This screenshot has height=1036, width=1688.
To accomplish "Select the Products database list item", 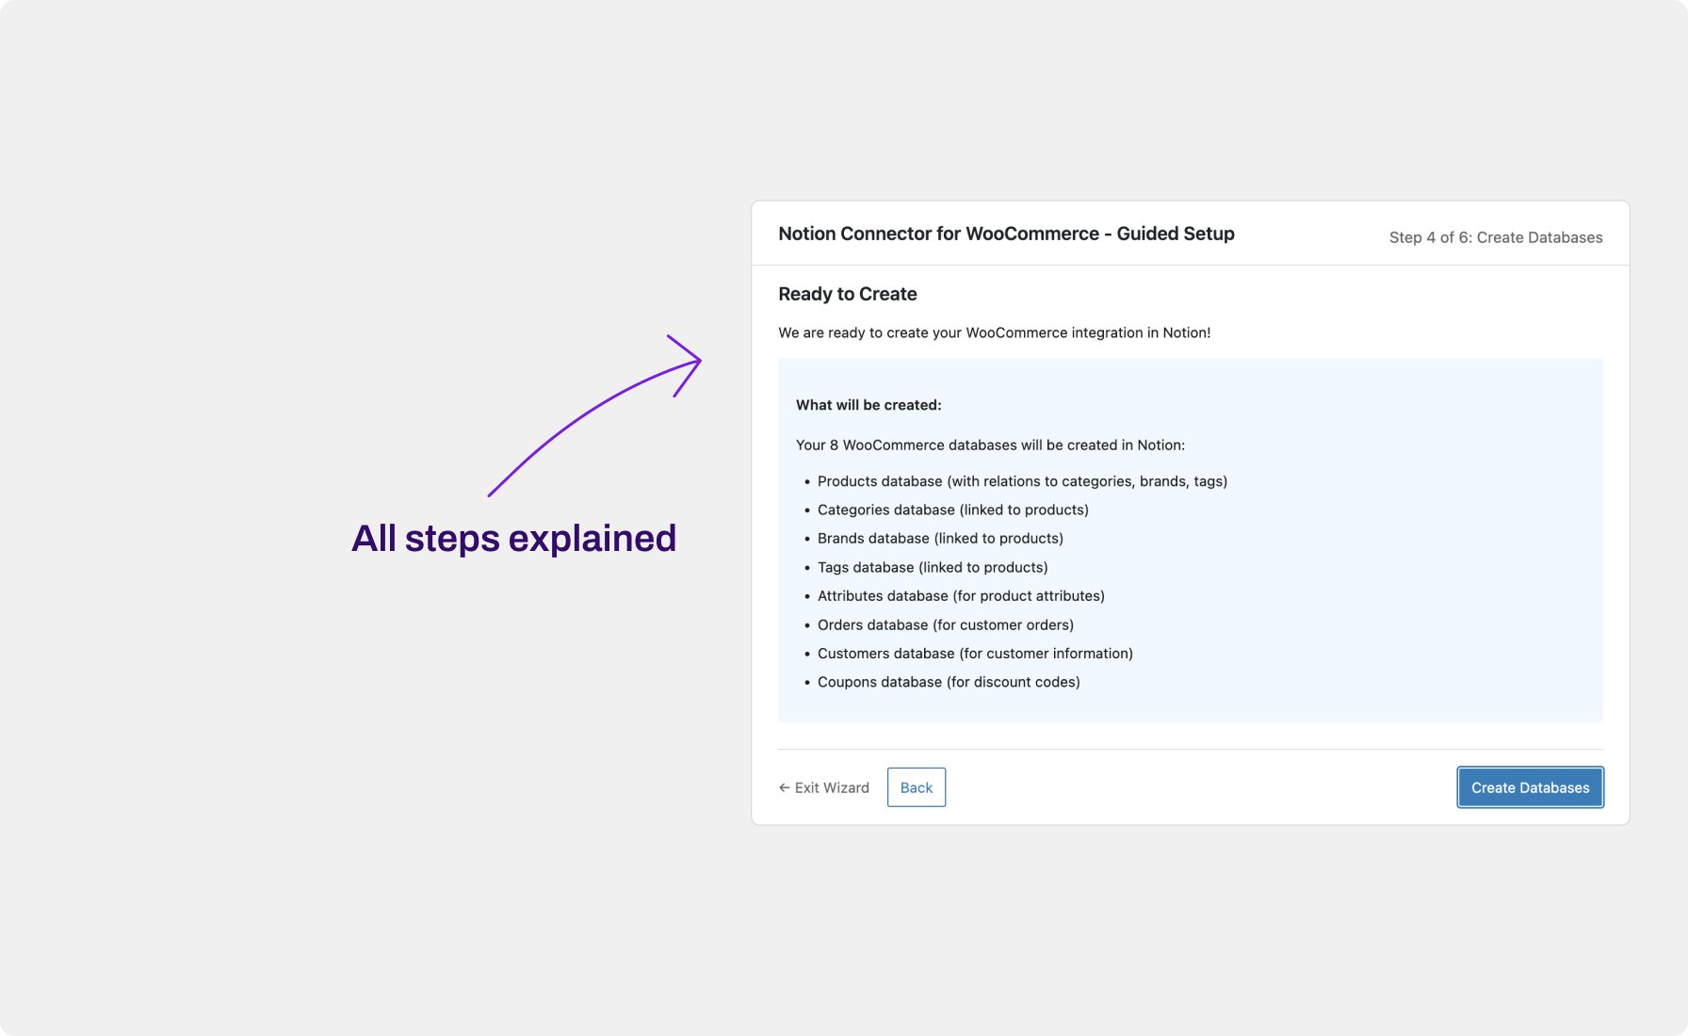I will [x=1022, y=480].
